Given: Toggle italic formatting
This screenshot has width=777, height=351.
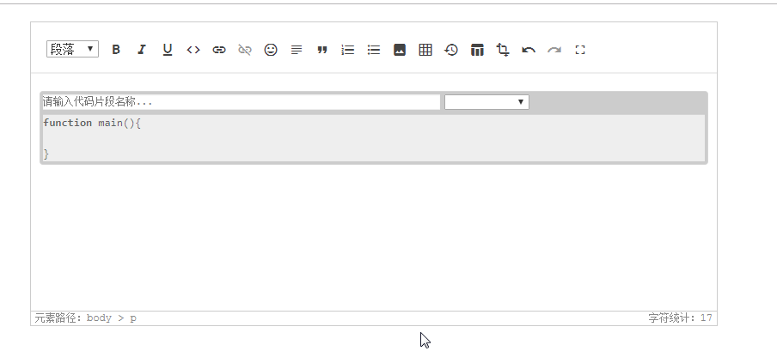Looking at the screenshot, I should pos(142,50).
